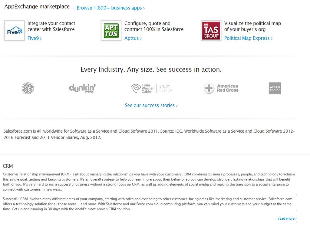
Task: Expand the CRM text with read more
Action: click(287, 218)
